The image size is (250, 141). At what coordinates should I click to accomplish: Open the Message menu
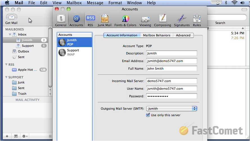[95, 3]
